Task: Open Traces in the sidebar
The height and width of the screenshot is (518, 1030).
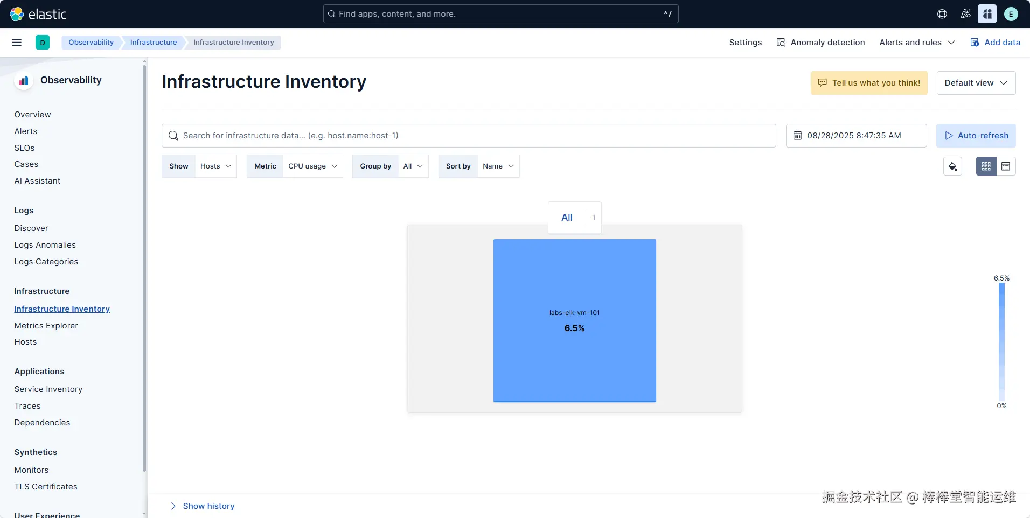Action: tap(27, 406)
